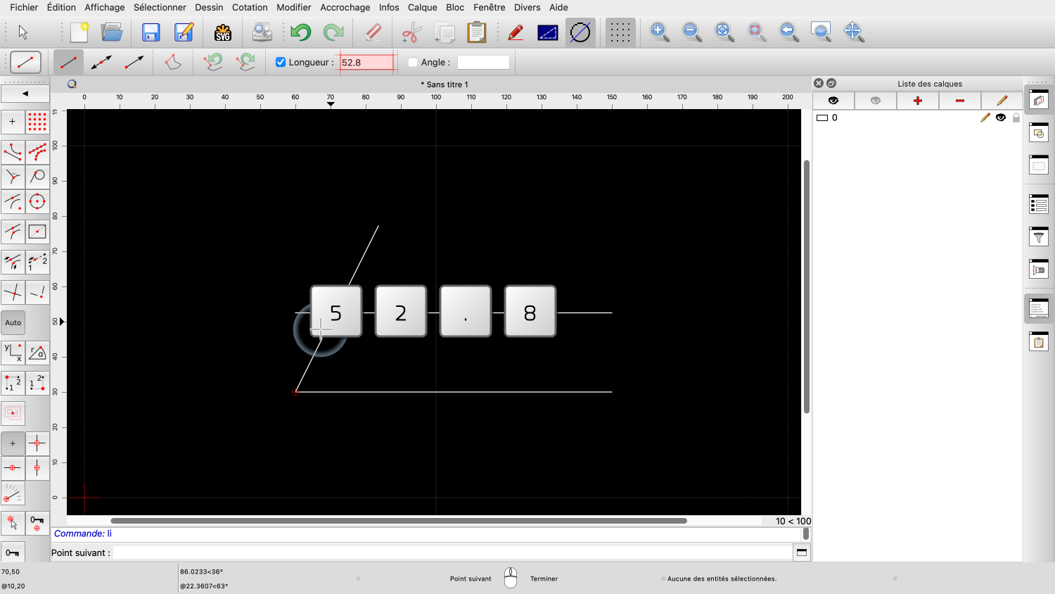Viewport: 1055px width, 594px height.
Task: Hide layer 0 using its eye icon
Action: click(1000, 118)
